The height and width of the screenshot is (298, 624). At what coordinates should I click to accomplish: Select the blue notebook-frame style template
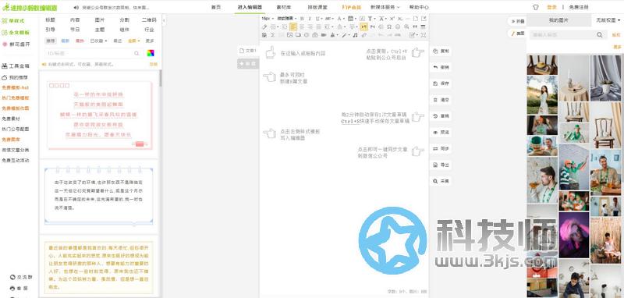(x=99, y=197)
